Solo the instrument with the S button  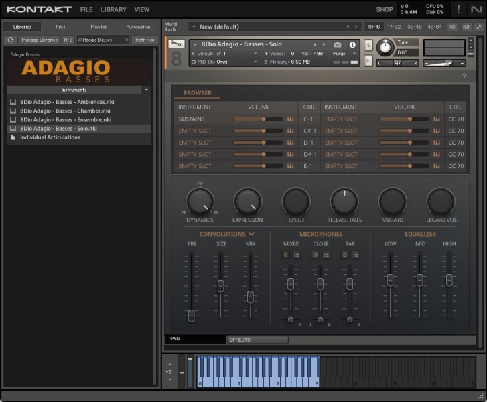pos(368,44)
